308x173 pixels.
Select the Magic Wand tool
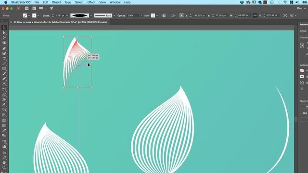click(4, 37)
